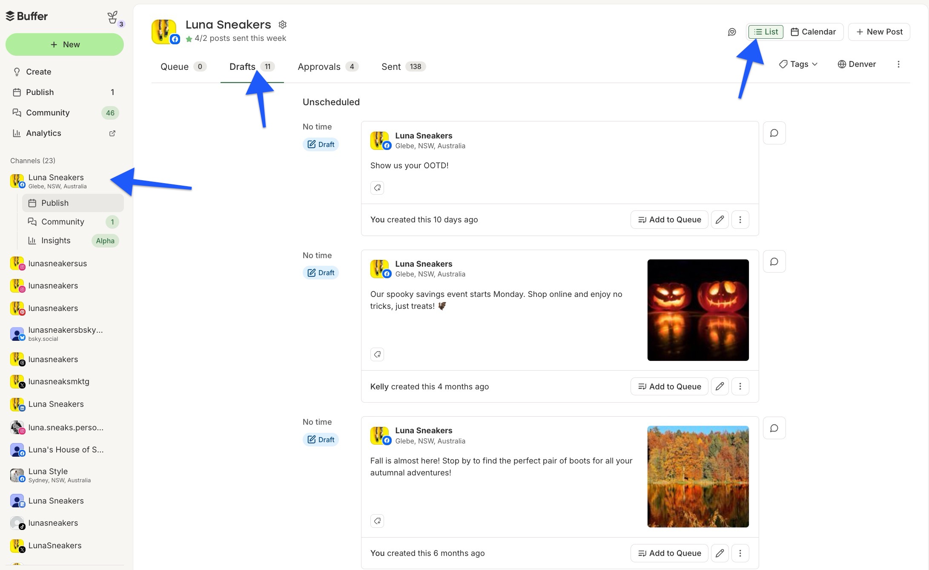
Task: Open comments on the spooky savings draft
Action: coord(774,261)
